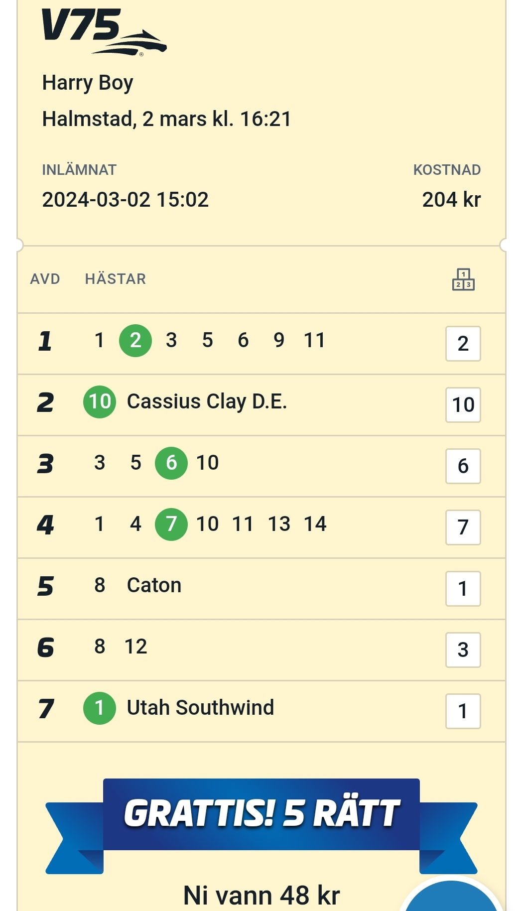Tap the V75 horse logo

(104, 32)
